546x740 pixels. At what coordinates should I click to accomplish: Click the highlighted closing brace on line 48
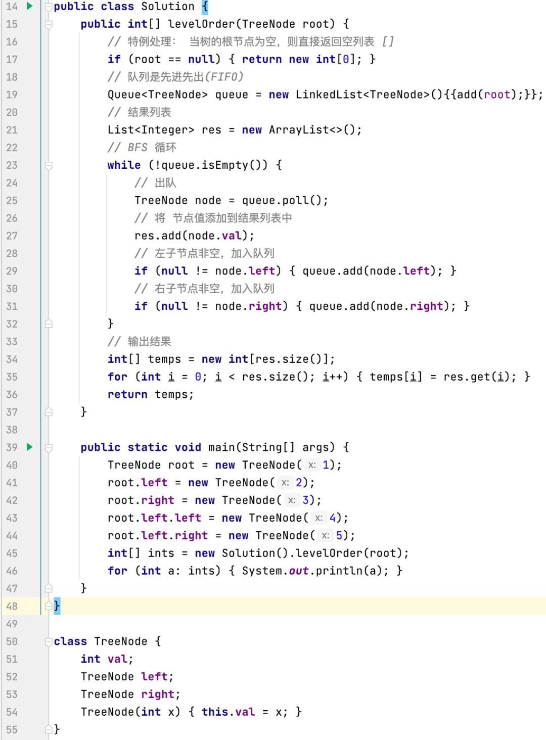coord(57,606)
